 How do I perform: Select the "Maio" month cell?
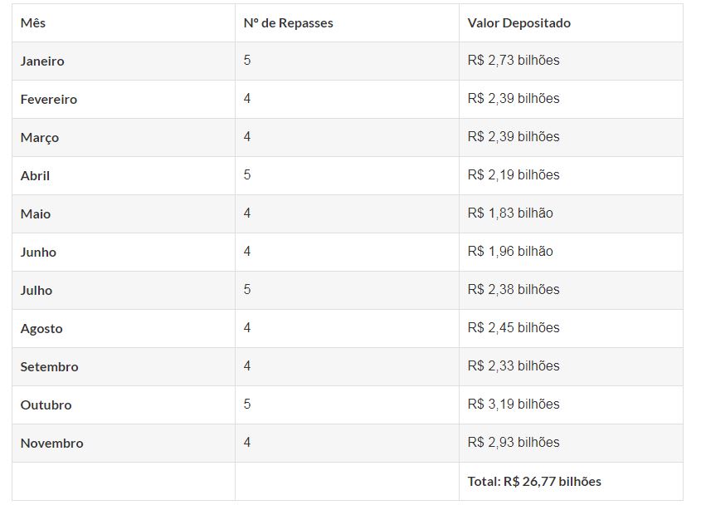coord(36,214)
